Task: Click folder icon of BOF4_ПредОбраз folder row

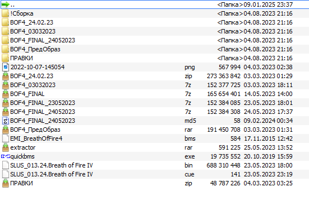Action: 5,49
